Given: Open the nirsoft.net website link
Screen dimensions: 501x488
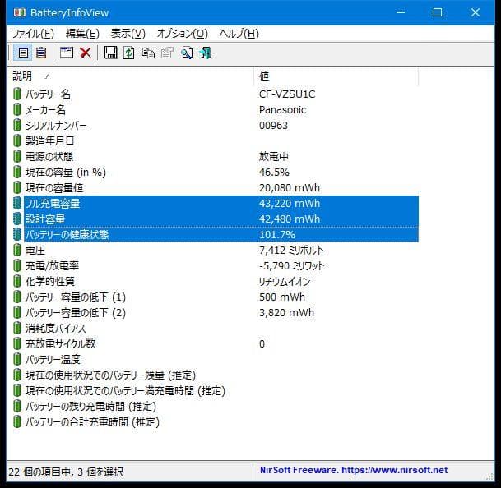Looking at the screenshot, I should pyautogui.click(x=395, y=470).
